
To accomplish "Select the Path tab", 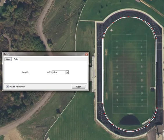I will pos(16,59).
